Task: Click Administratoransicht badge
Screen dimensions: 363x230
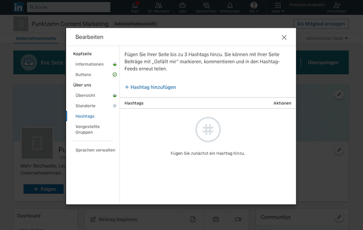Action: click(x=135, y=24)
